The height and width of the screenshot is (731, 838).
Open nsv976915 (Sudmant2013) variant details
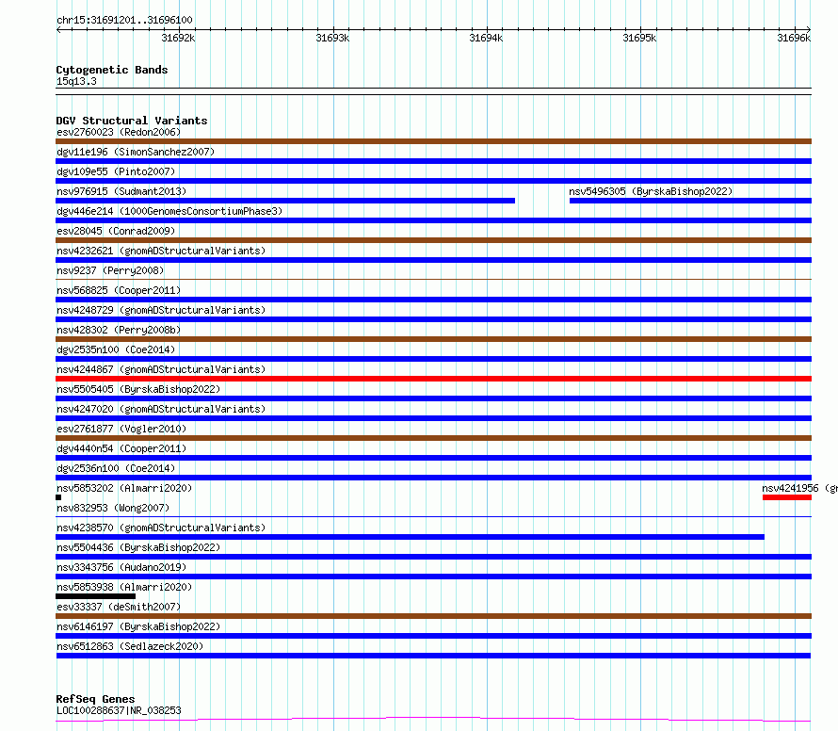(x=121, y=191)
